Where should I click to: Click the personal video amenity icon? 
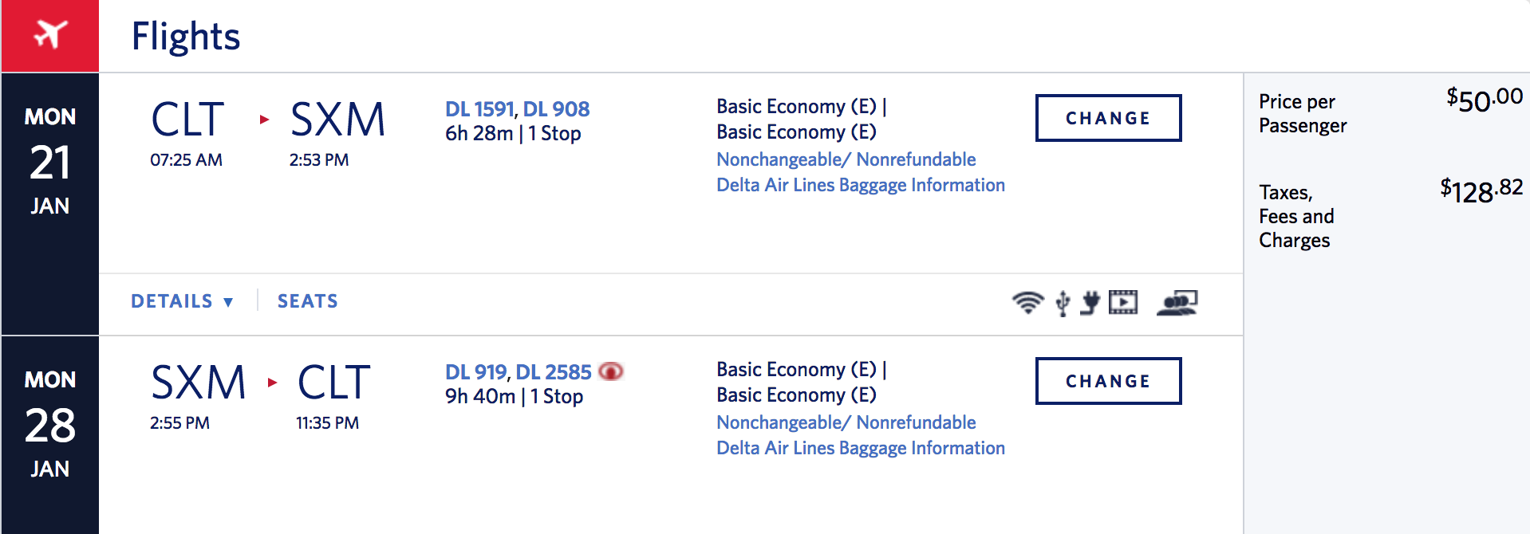pos(1123,302)
